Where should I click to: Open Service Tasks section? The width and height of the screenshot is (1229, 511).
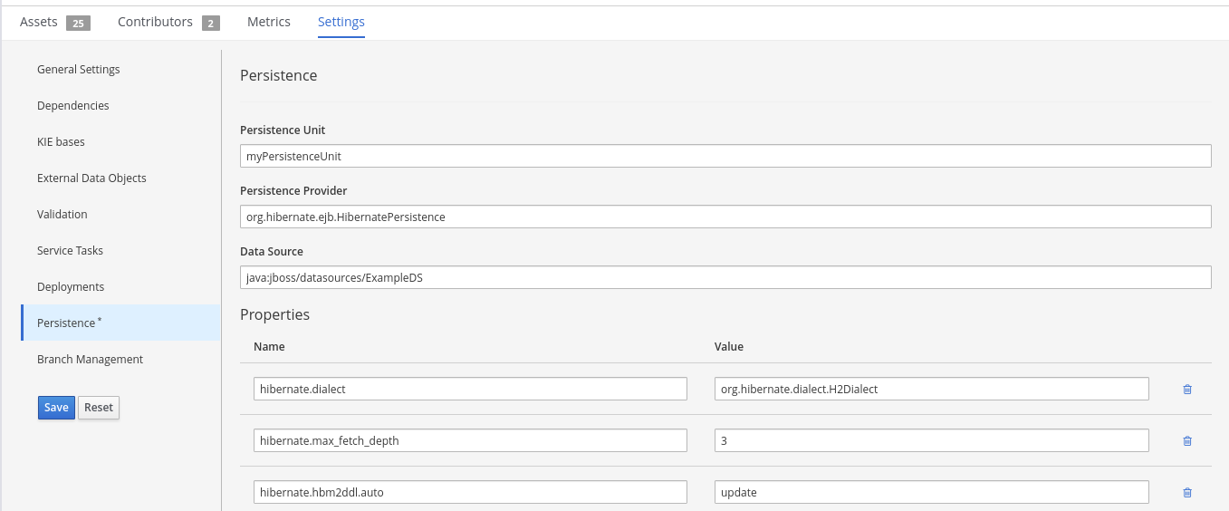71,251
